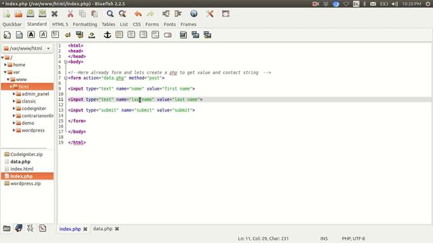Open the system settings gear menu
The height and width of the screenshot is (243, 433).
click(428, 4)
